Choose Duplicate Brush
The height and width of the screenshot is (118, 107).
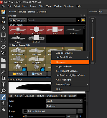(x=70, y=67)
